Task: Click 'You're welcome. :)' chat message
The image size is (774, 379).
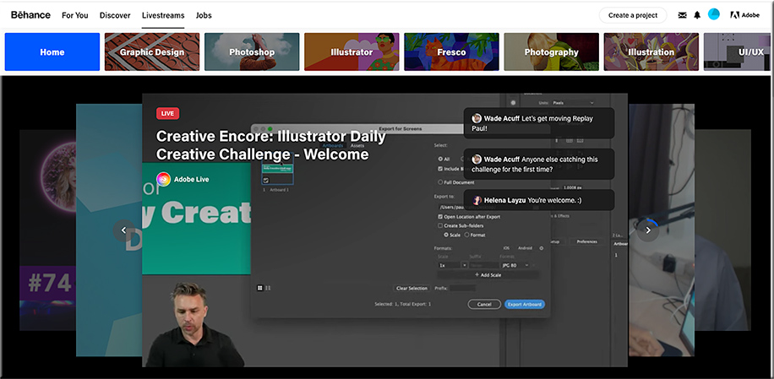Action: [x=555, y=201]
